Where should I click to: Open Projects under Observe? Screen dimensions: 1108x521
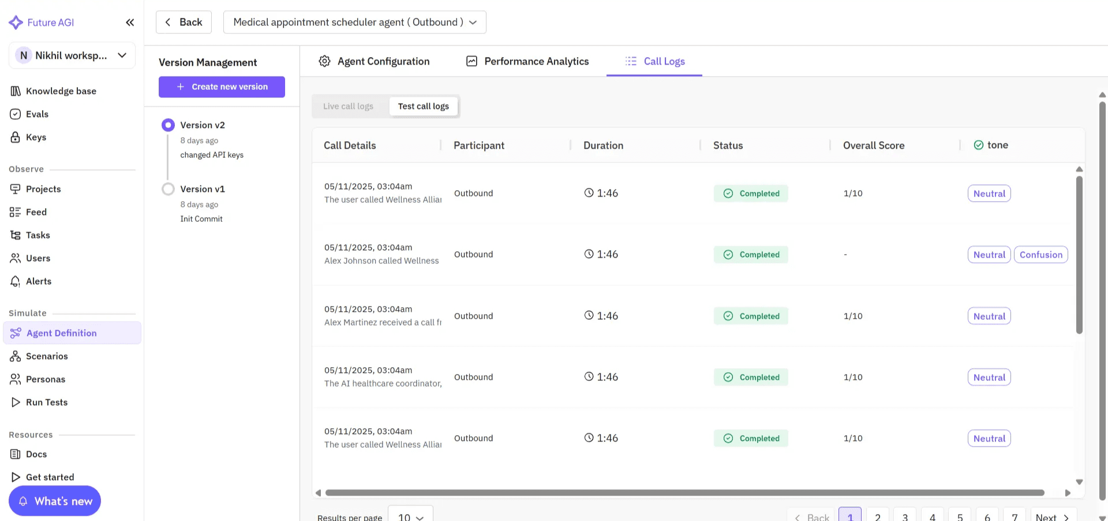coord(43,189)
